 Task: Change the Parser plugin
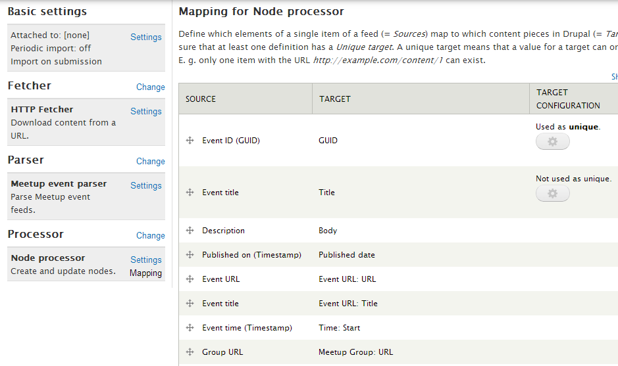151,162
